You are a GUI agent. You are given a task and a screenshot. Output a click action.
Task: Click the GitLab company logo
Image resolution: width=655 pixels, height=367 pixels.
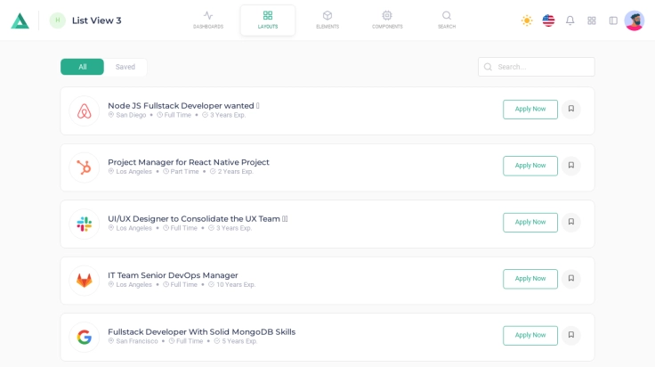tap(85, 281)
